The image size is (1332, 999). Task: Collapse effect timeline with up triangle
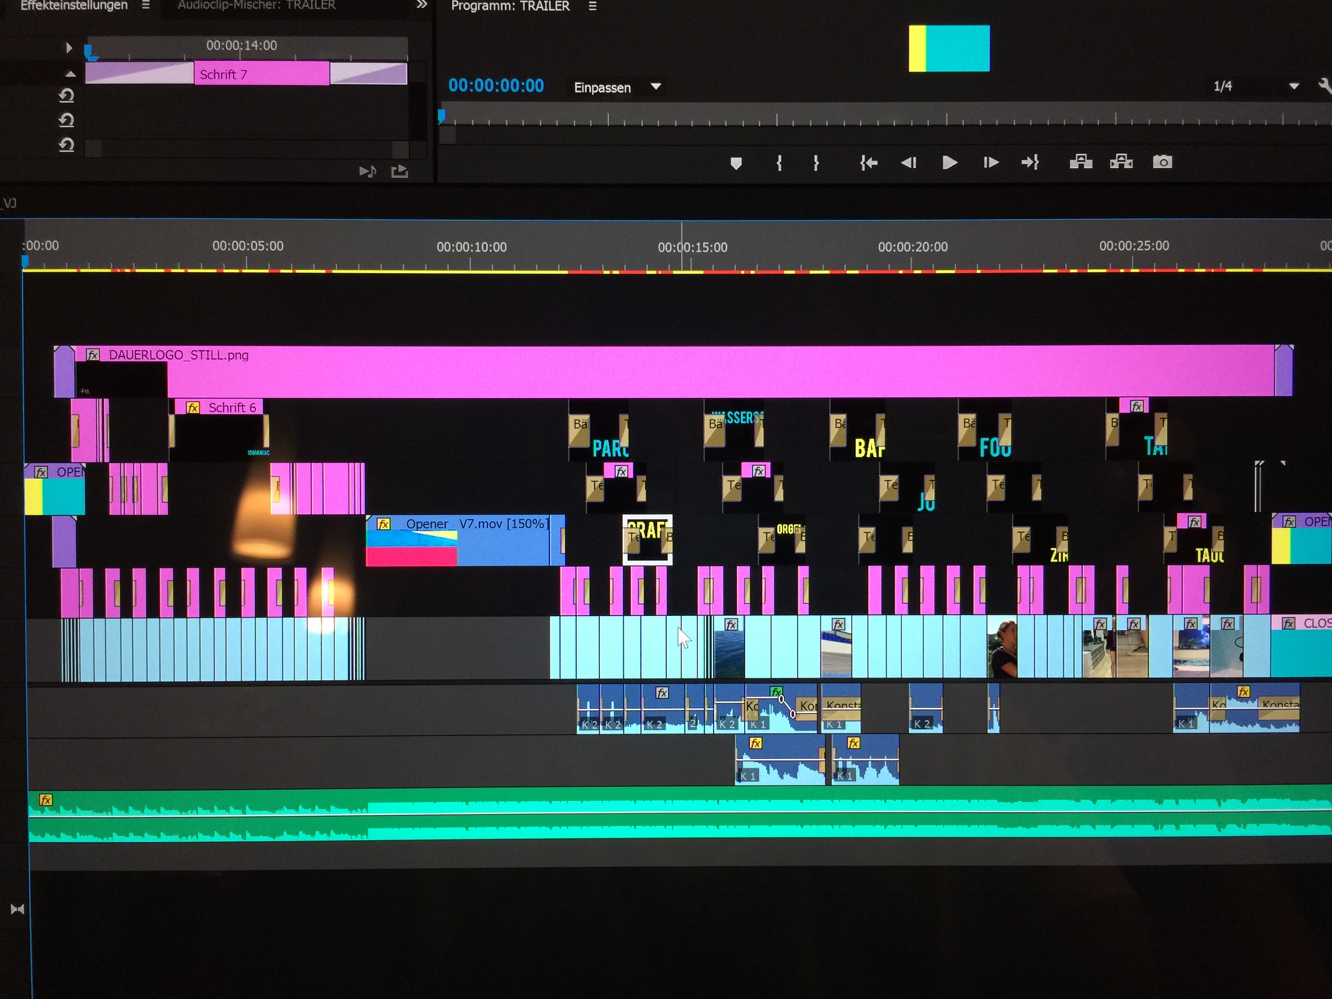coord(71,74)
